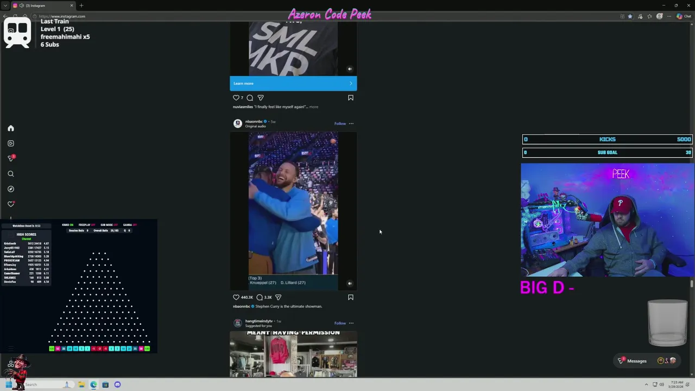
Task: Open comments on the nbaonnbc post
Action: point(260,297)
